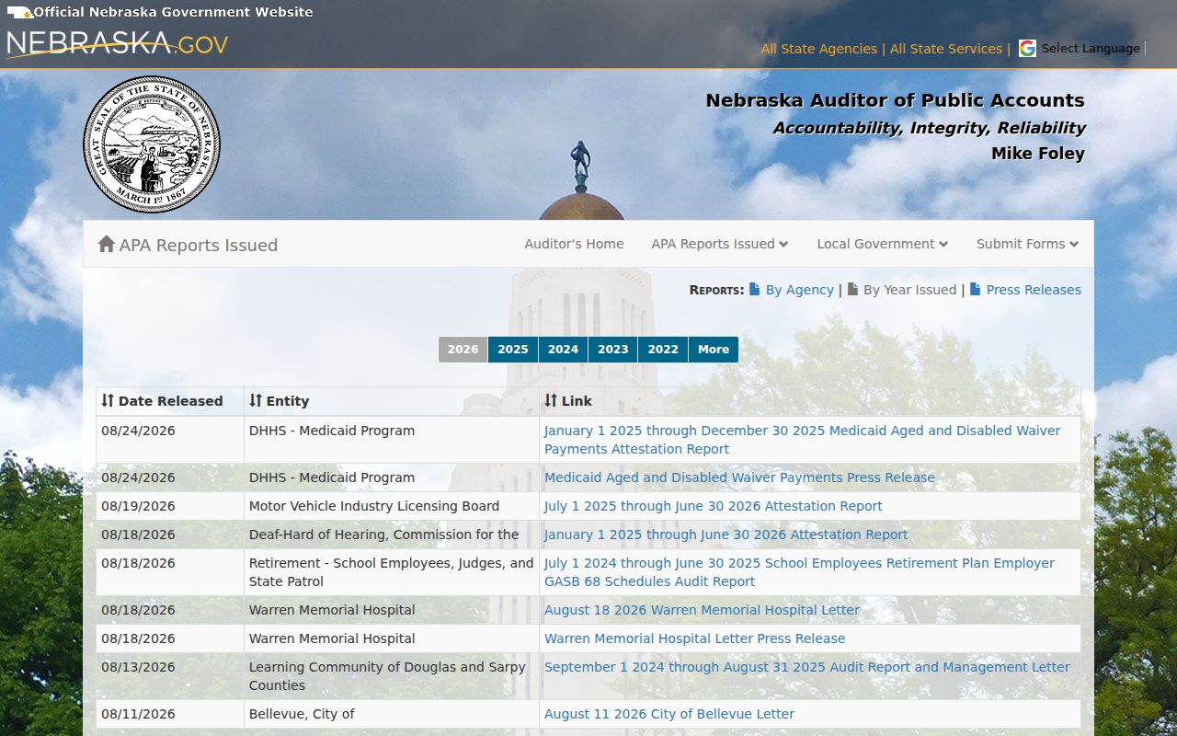Expand the APA Reports Issued dropdown menu

point(720,244)
